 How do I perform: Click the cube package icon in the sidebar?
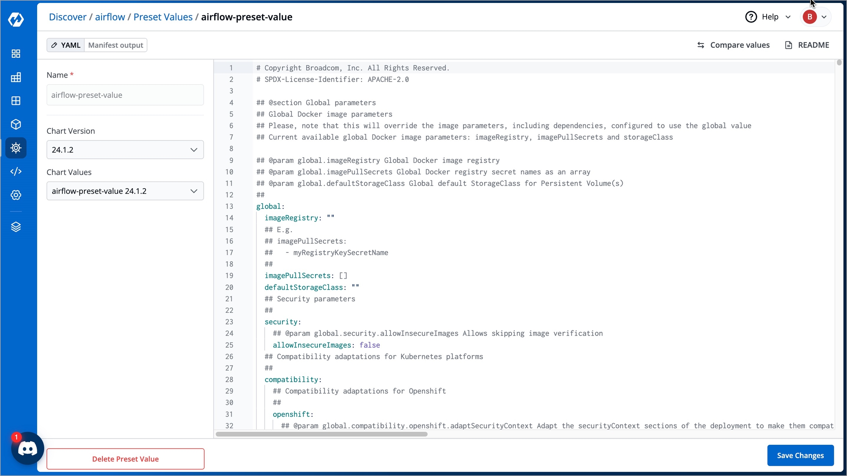[x=16, y=124]
